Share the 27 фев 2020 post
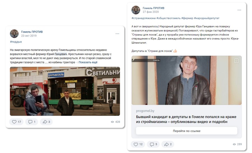 tap(168, 144)
